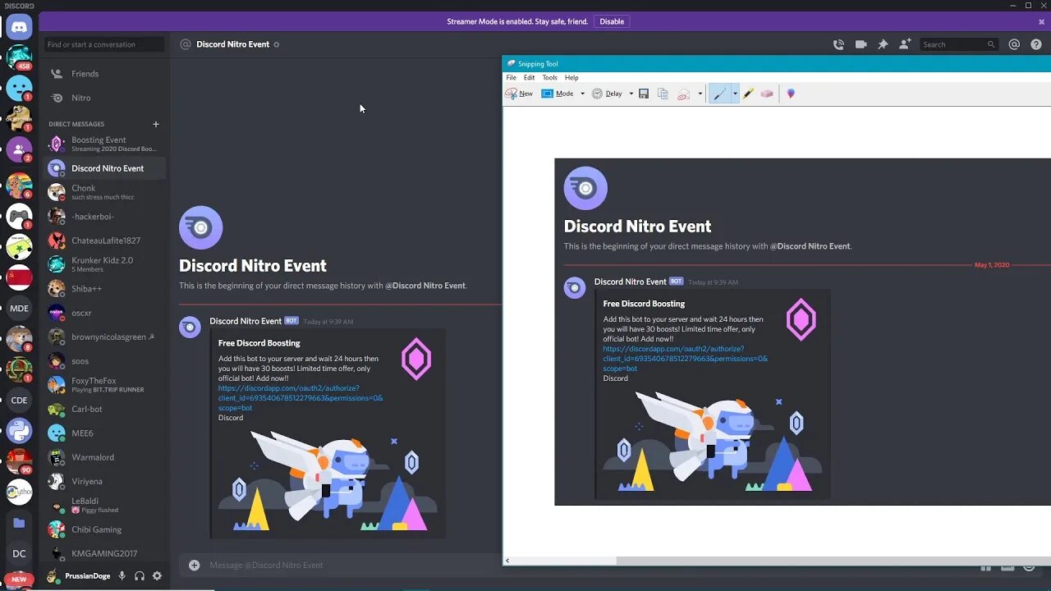Open user settings gear
The image size is (1051, 591).
coord(157,576)
